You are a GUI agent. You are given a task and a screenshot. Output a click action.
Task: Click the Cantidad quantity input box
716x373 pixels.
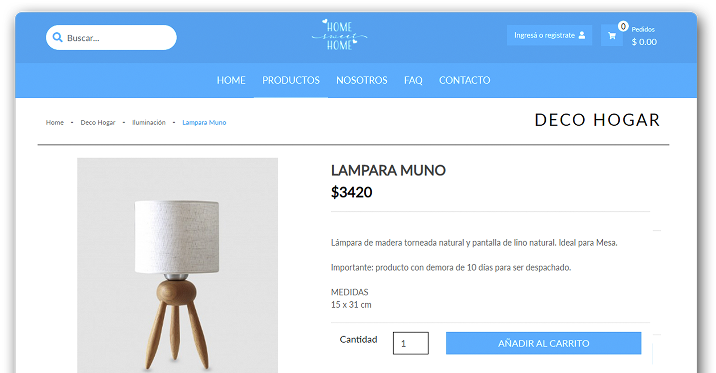coord(411,343)
